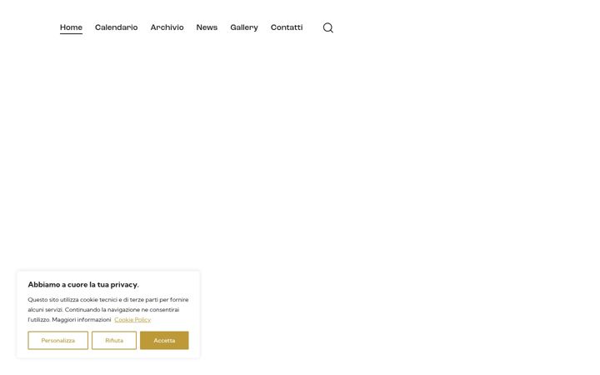Open the News menu item
The image size is (600, 375).
207,27
